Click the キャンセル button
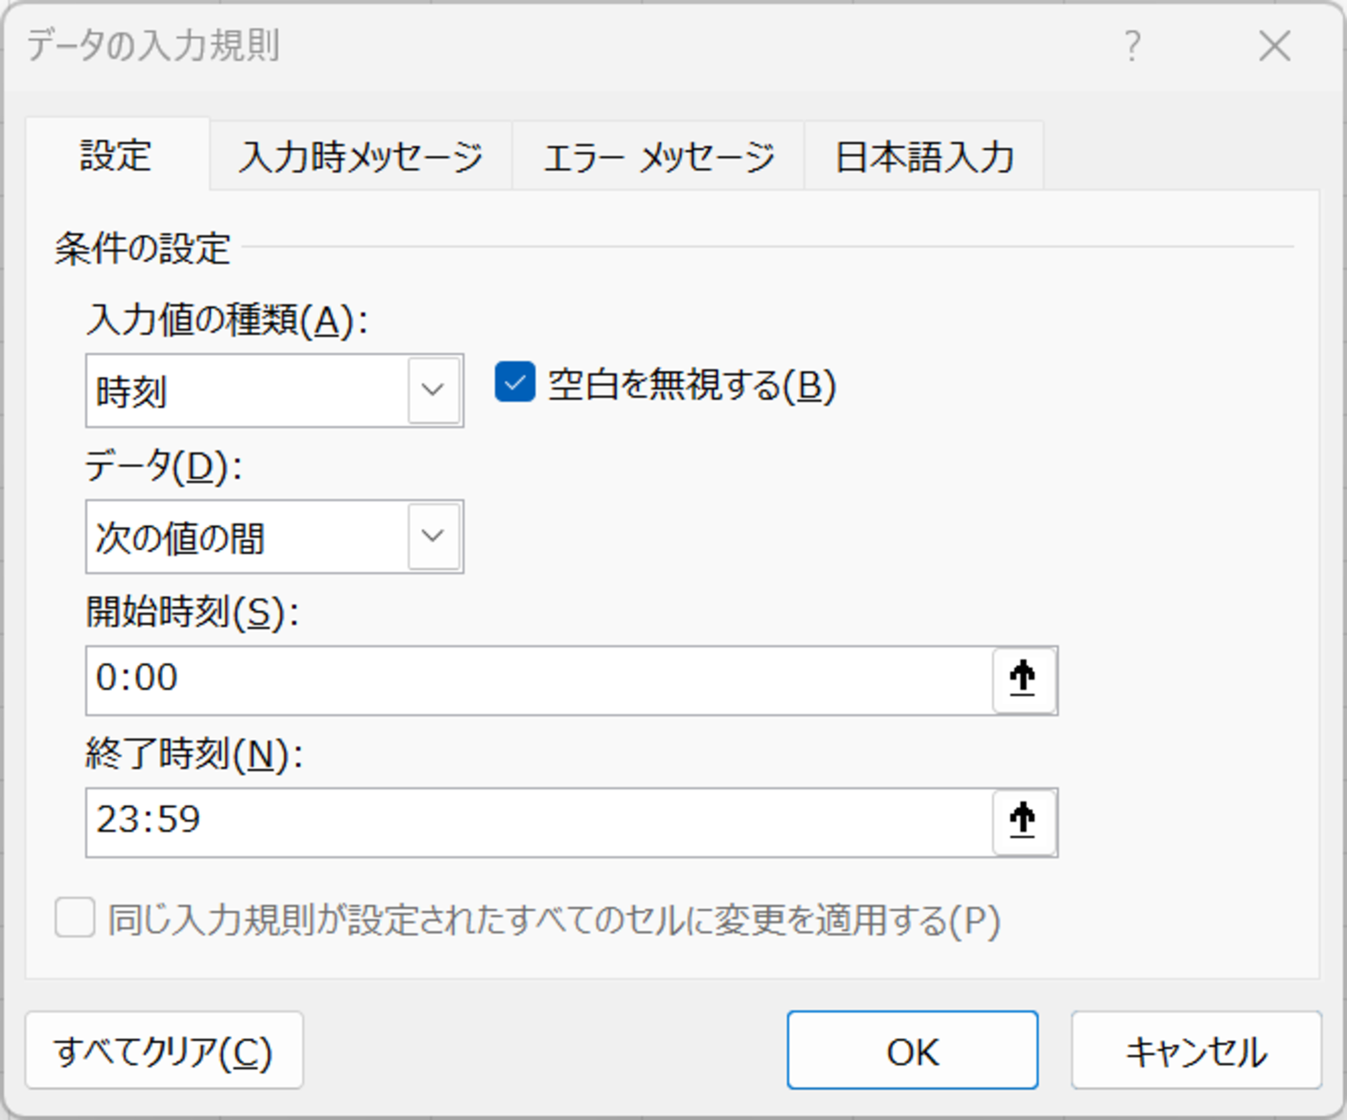1347x1120 pixels. (1195, 1050)
